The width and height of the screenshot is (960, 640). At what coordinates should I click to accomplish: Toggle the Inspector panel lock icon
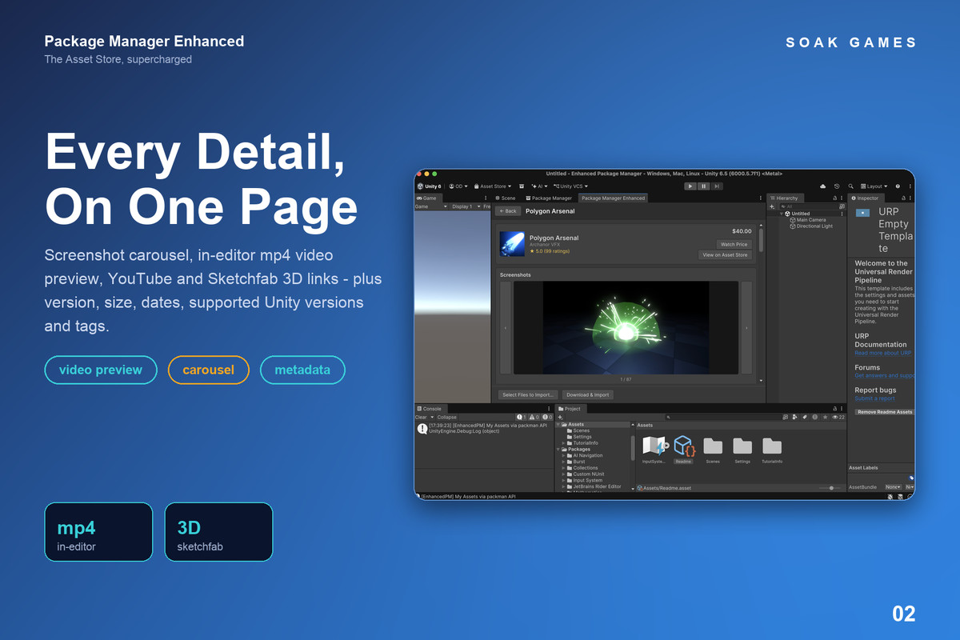(903, 198)
